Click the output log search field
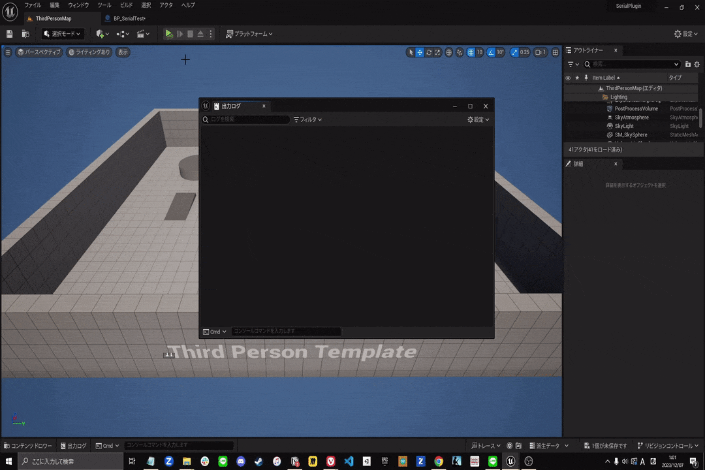The width and height of the screenshot is (705, 470). tap(245, 119)
